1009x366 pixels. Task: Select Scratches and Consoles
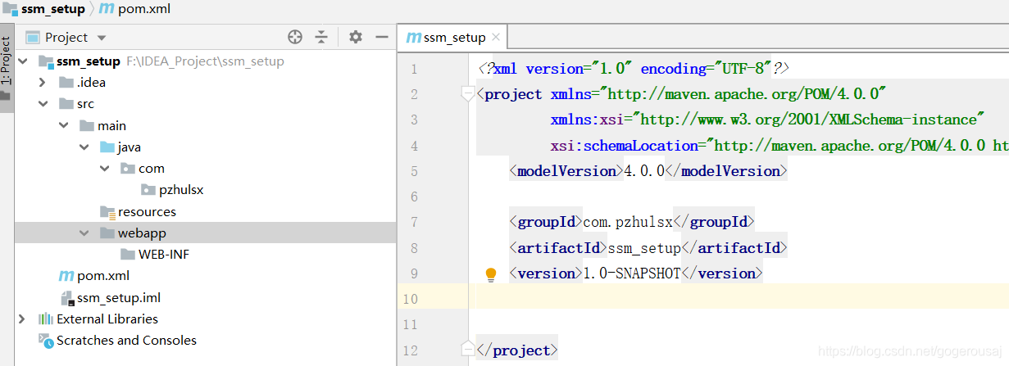click(126, 341)
